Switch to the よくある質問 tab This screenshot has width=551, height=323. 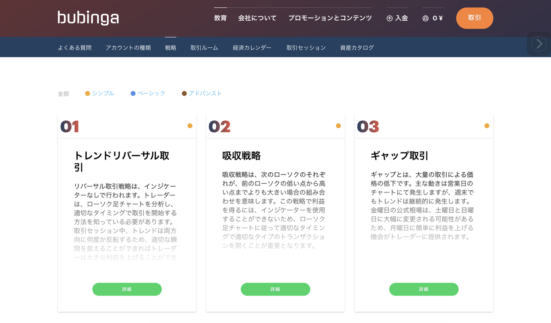(74, 47)
